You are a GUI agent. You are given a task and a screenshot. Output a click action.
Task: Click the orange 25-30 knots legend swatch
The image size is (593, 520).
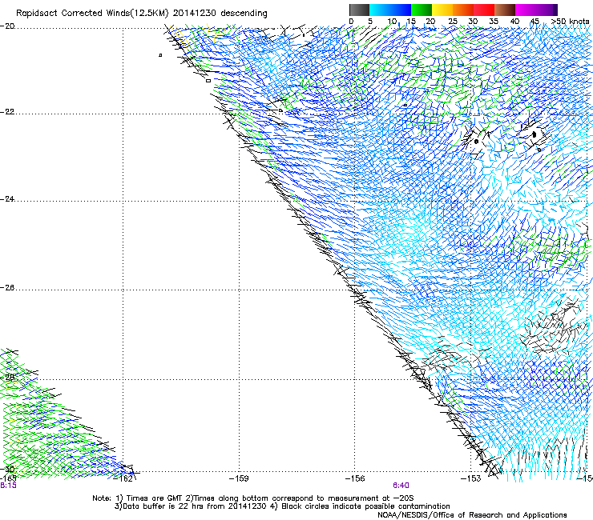click(463, 10)
